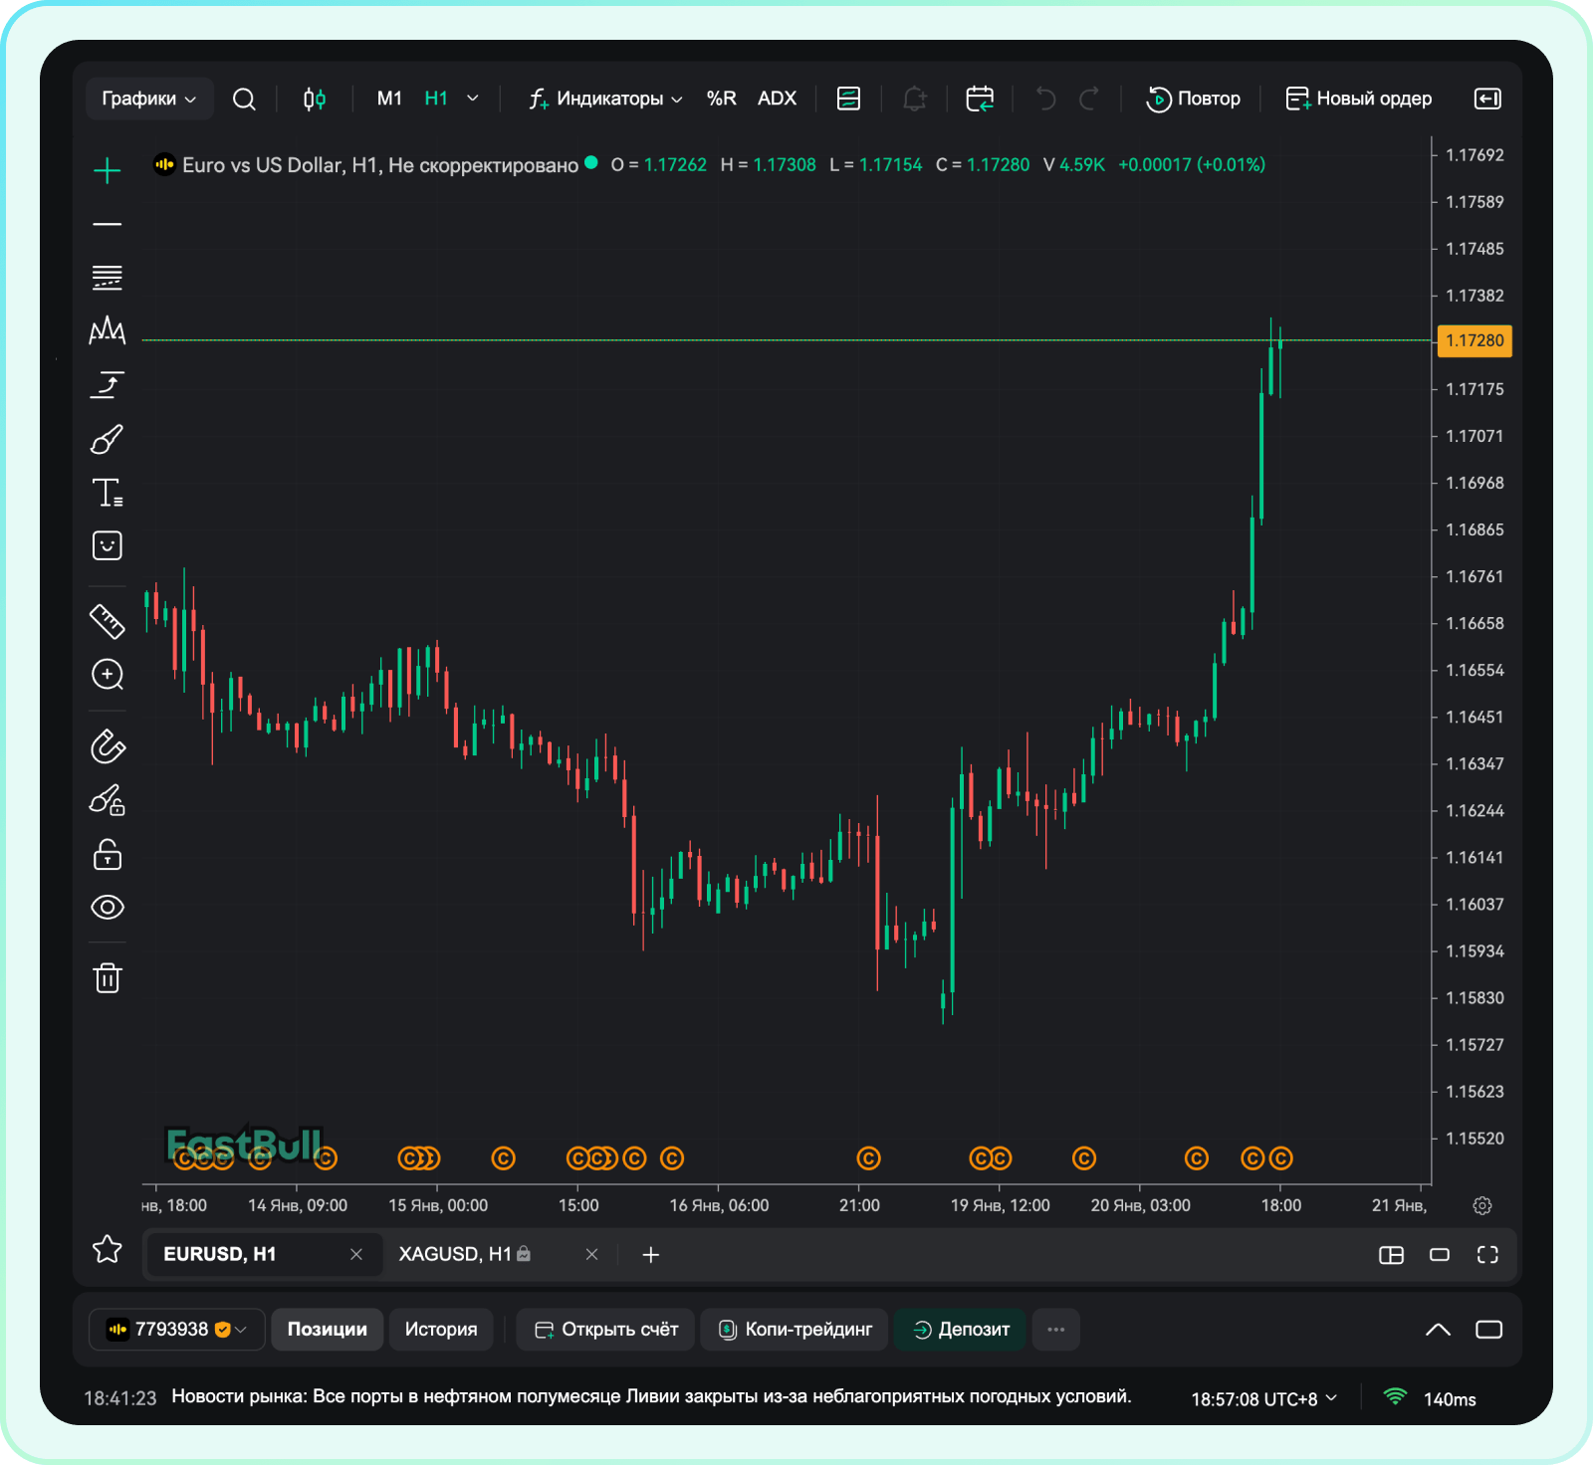This screenshot has width=1593, height=1465.
Task: Open the magnet mode tool
Action: pyautogui.click(x=108, y=746)
